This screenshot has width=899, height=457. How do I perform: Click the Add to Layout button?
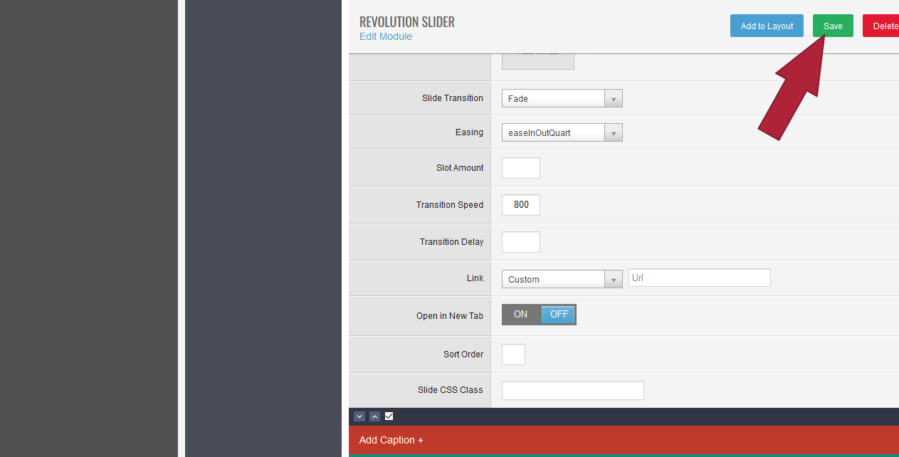(x=767, y=26)
